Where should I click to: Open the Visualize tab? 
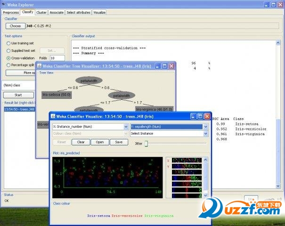(99, 12)
